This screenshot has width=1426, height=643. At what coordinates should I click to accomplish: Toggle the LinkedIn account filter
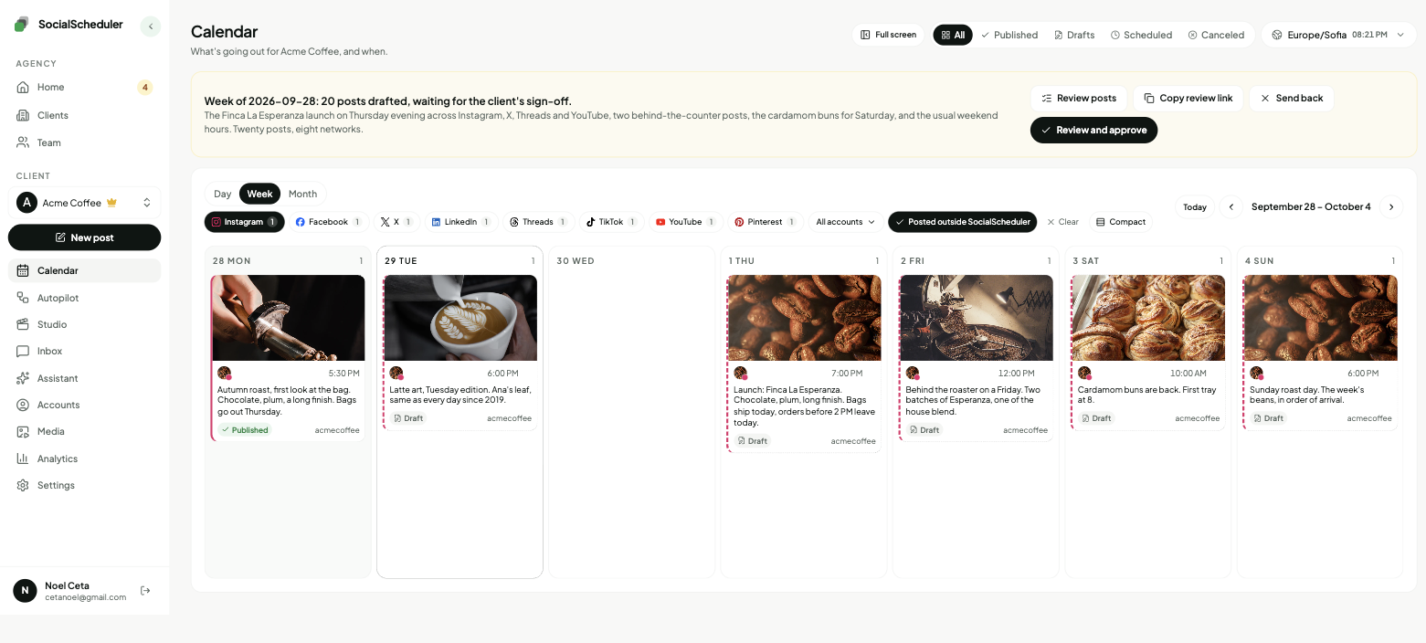tap(460, 222)
